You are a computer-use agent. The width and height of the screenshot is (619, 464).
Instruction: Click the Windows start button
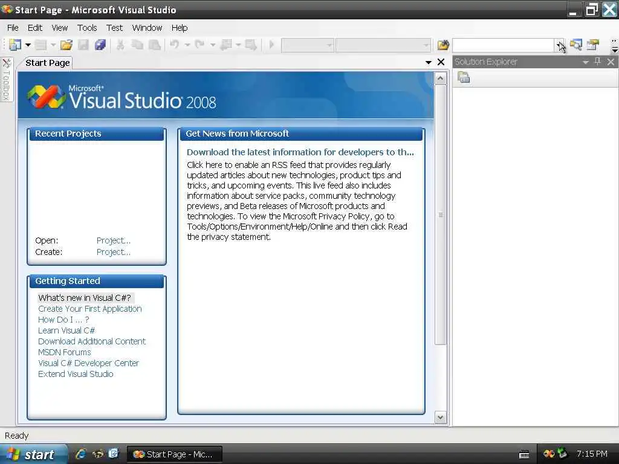coord(34,454)
